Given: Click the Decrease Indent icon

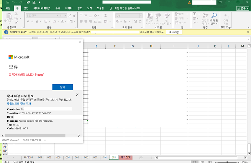Looking at the screenshot, I should (95, 21).
